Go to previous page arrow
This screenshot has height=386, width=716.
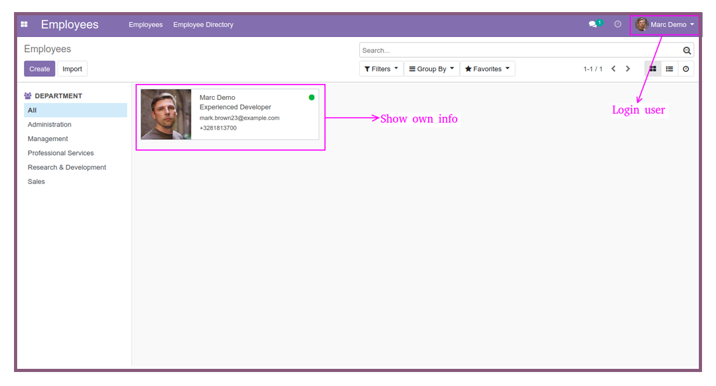pos(613,69)
